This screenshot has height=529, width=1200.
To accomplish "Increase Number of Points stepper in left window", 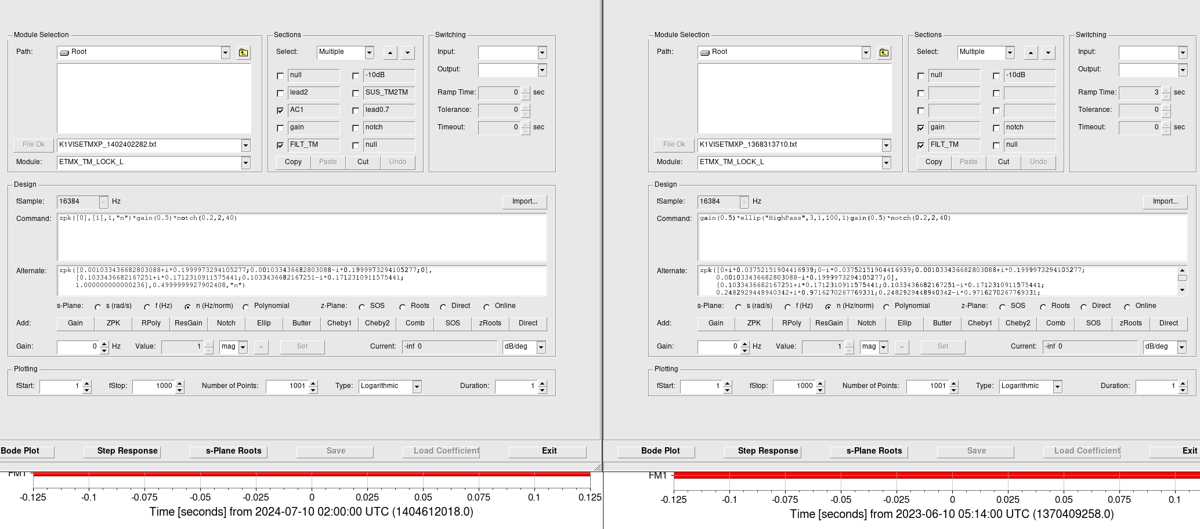I will [x=313, y=383].
